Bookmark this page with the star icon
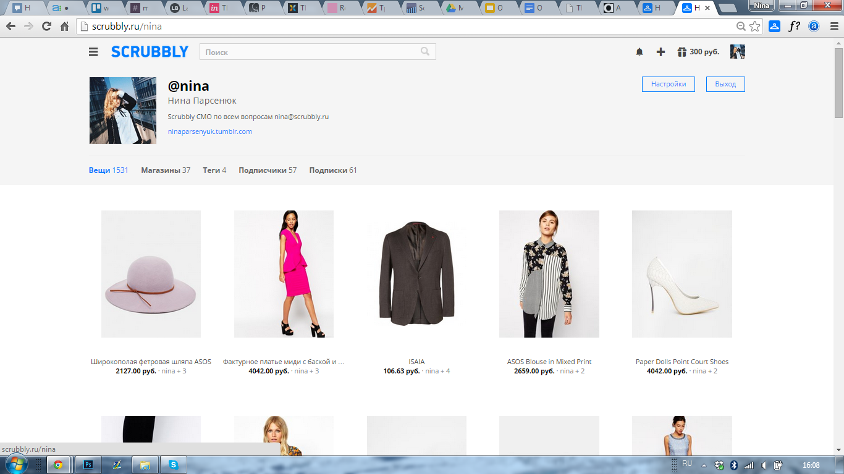 [x=754, y=27]
